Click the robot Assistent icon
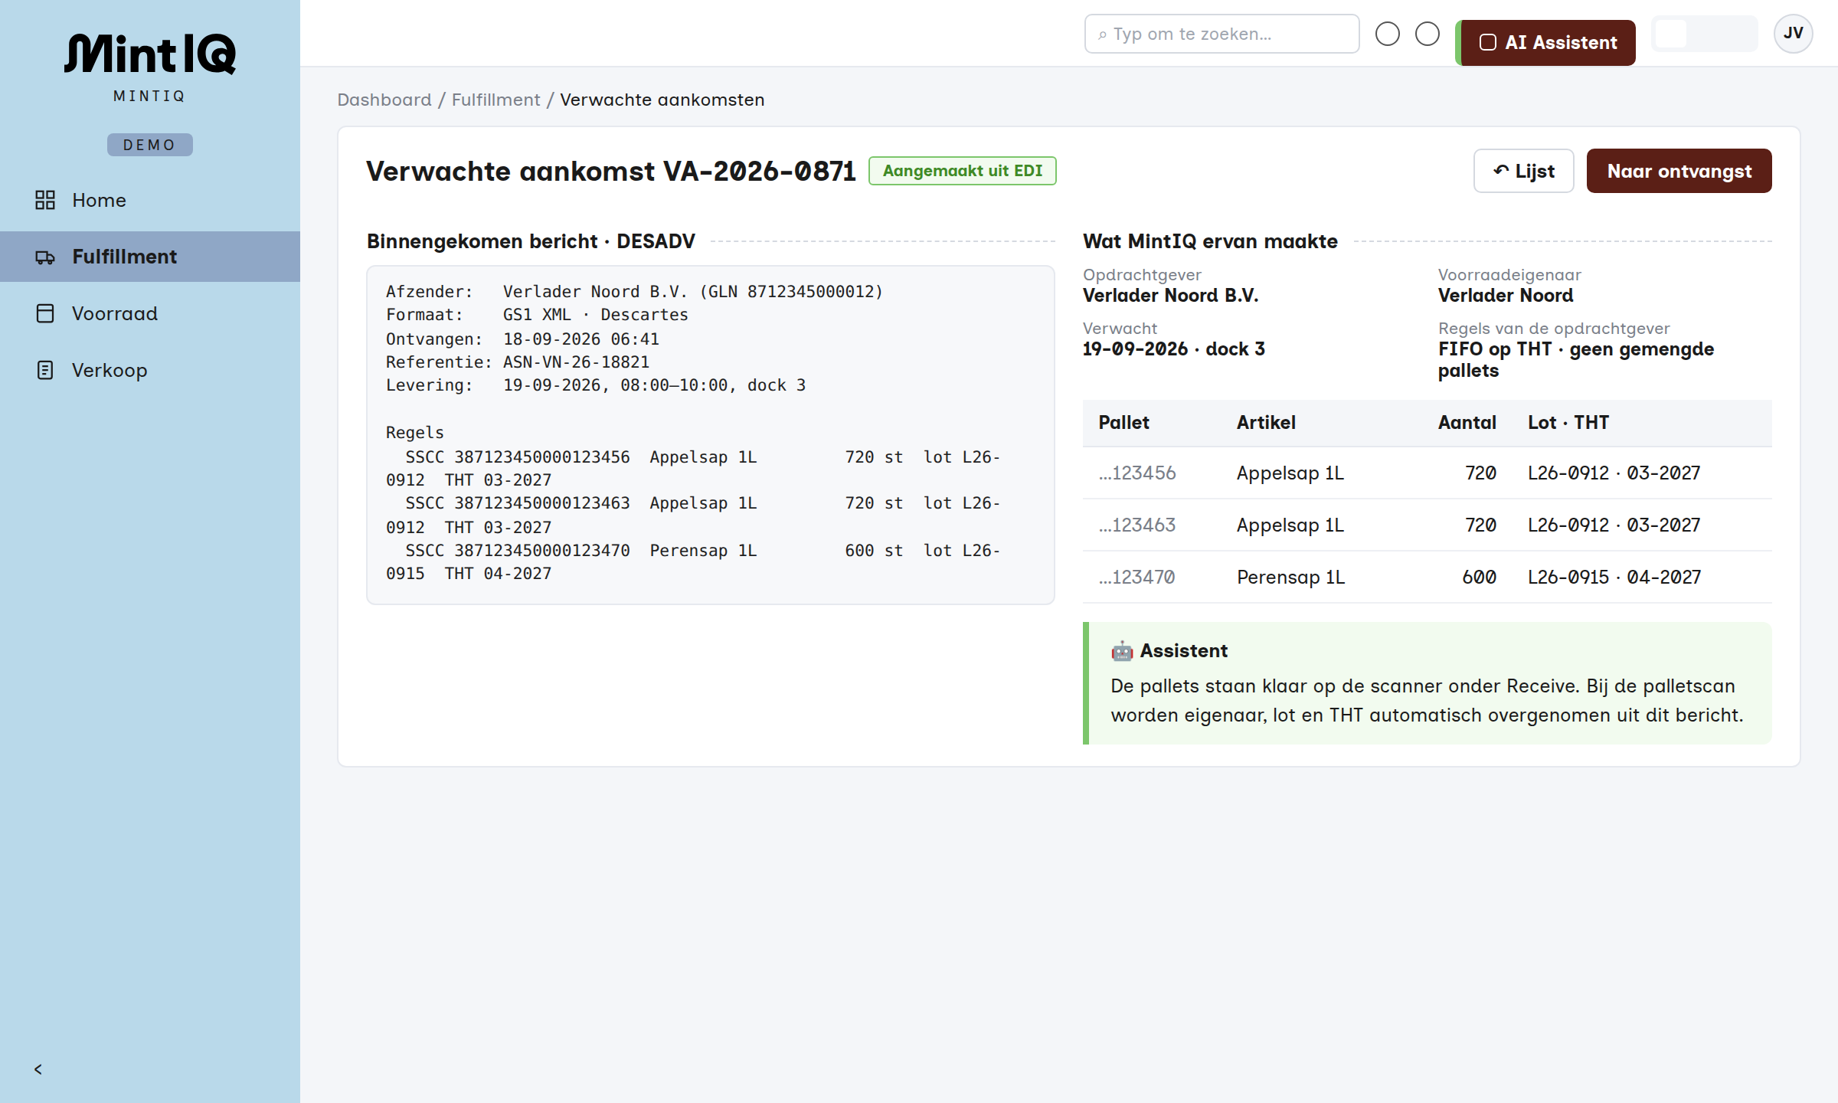The image size is (1838, 1103). 1122,651
